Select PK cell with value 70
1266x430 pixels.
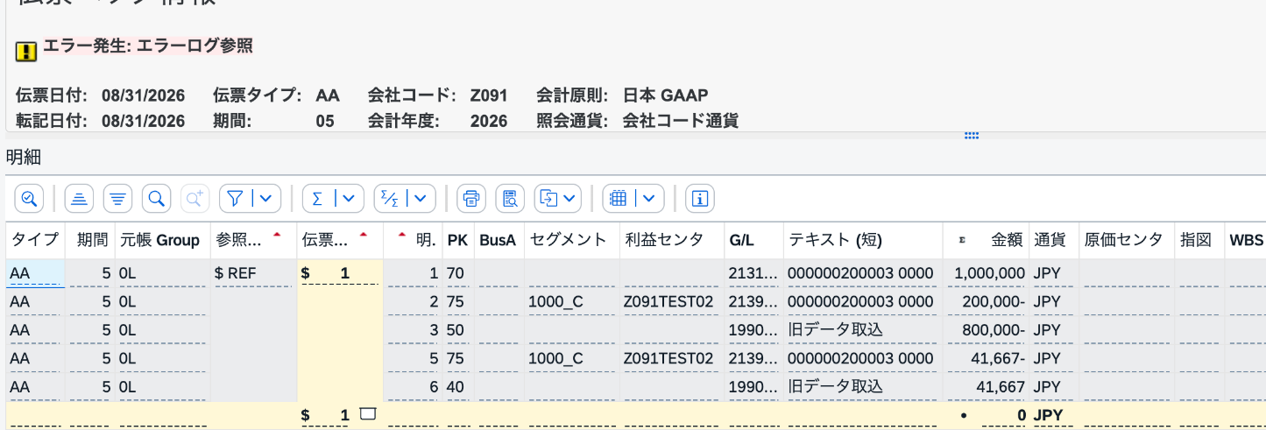click(x=458, y=273)
